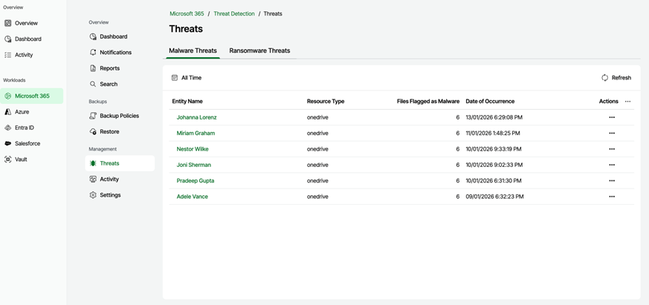This screenshot has width=649, height=305.
Task: Click the date 11/01/2026 1:48:25 PM
Action: click(493, 133)
